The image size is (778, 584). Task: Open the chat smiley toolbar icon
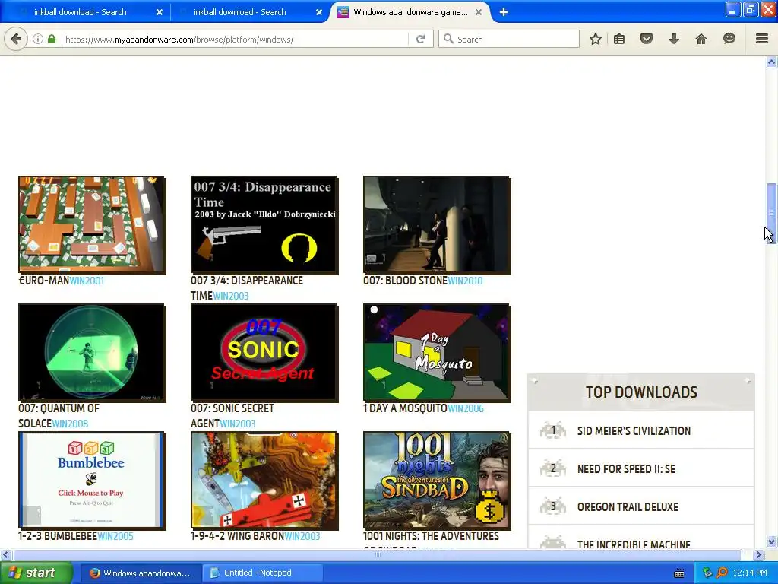[729, 39]
